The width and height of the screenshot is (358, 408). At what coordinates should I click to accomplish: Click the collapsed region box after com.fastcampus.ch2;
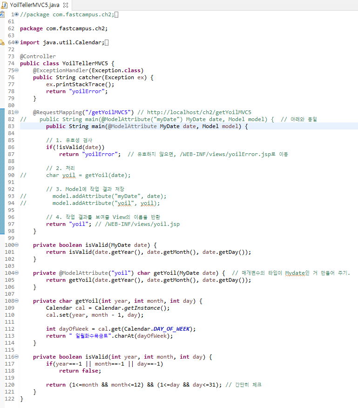tap(116, 14)
